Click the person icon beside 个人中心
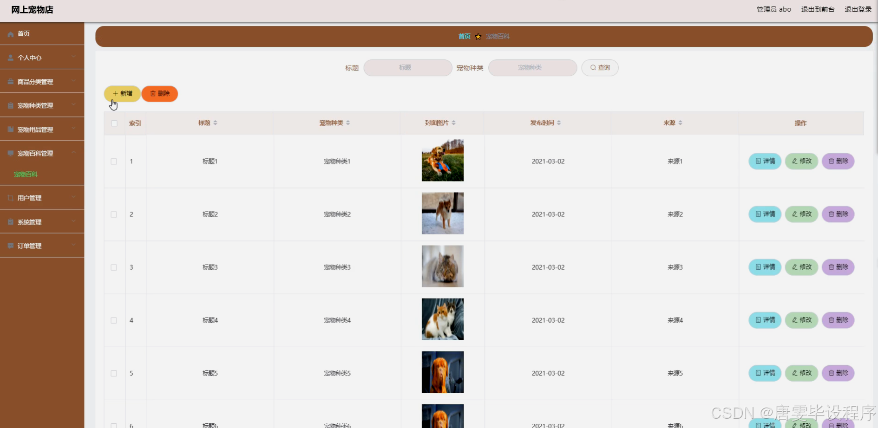This screenshot has width=878, height=428. [11, 58]
